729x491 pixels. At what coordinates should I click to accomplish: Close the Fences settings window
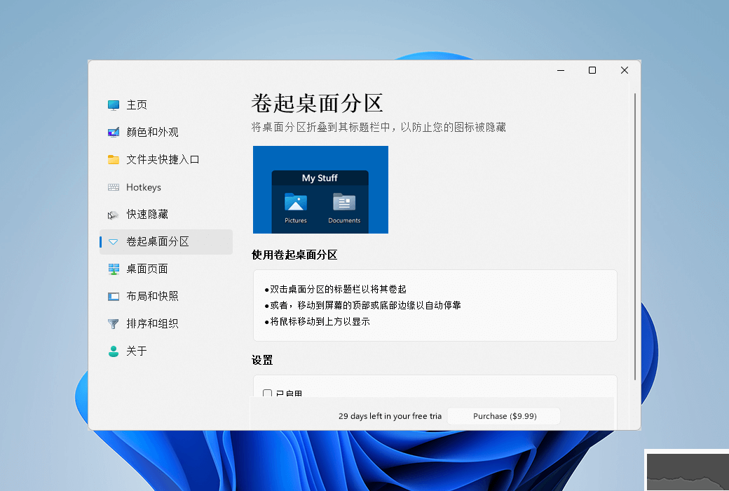(625, 70)
